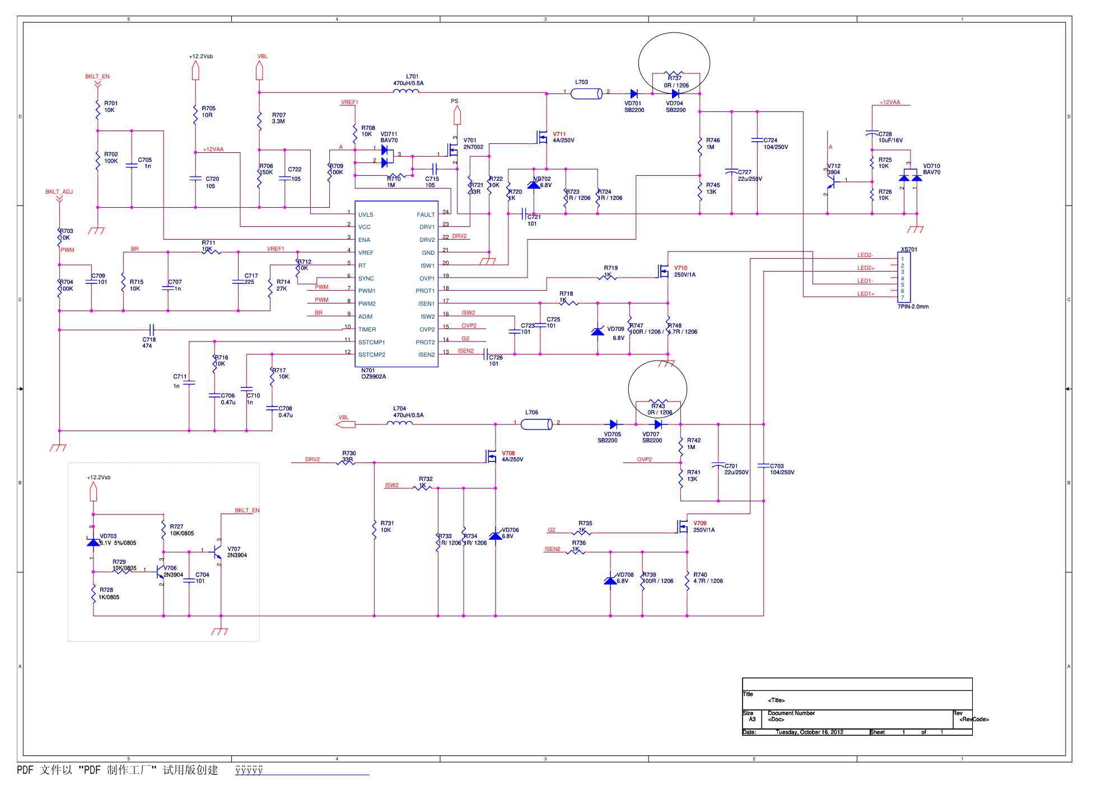
Task: Select the LED2- net label
Action: [x=865, y=255]
